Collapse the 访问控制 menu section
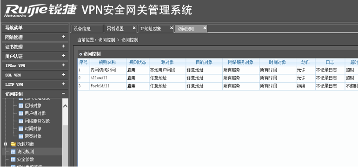Viewport: 358px width, 167px height. tap(64, 93)
